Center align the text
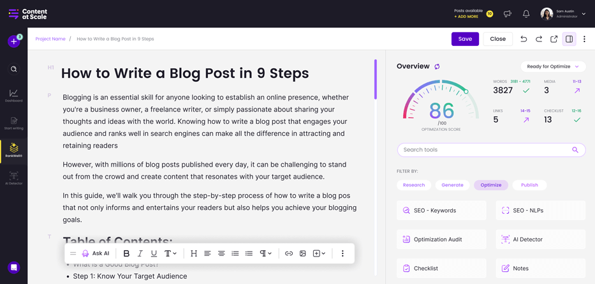Image resolution: width=595 pixels, height=284 pixels. point(221,253)
